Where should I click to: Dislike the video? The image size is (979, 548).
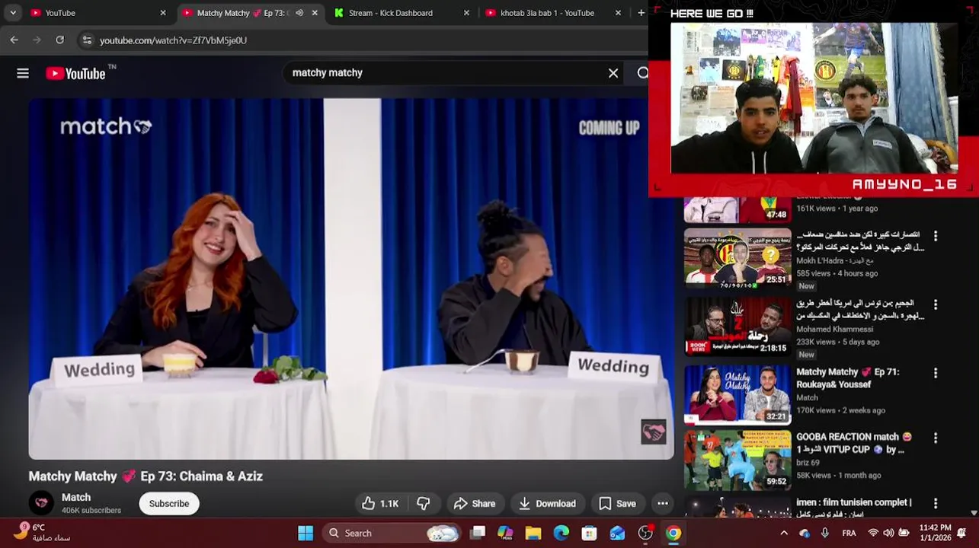[x=424, y=504]
